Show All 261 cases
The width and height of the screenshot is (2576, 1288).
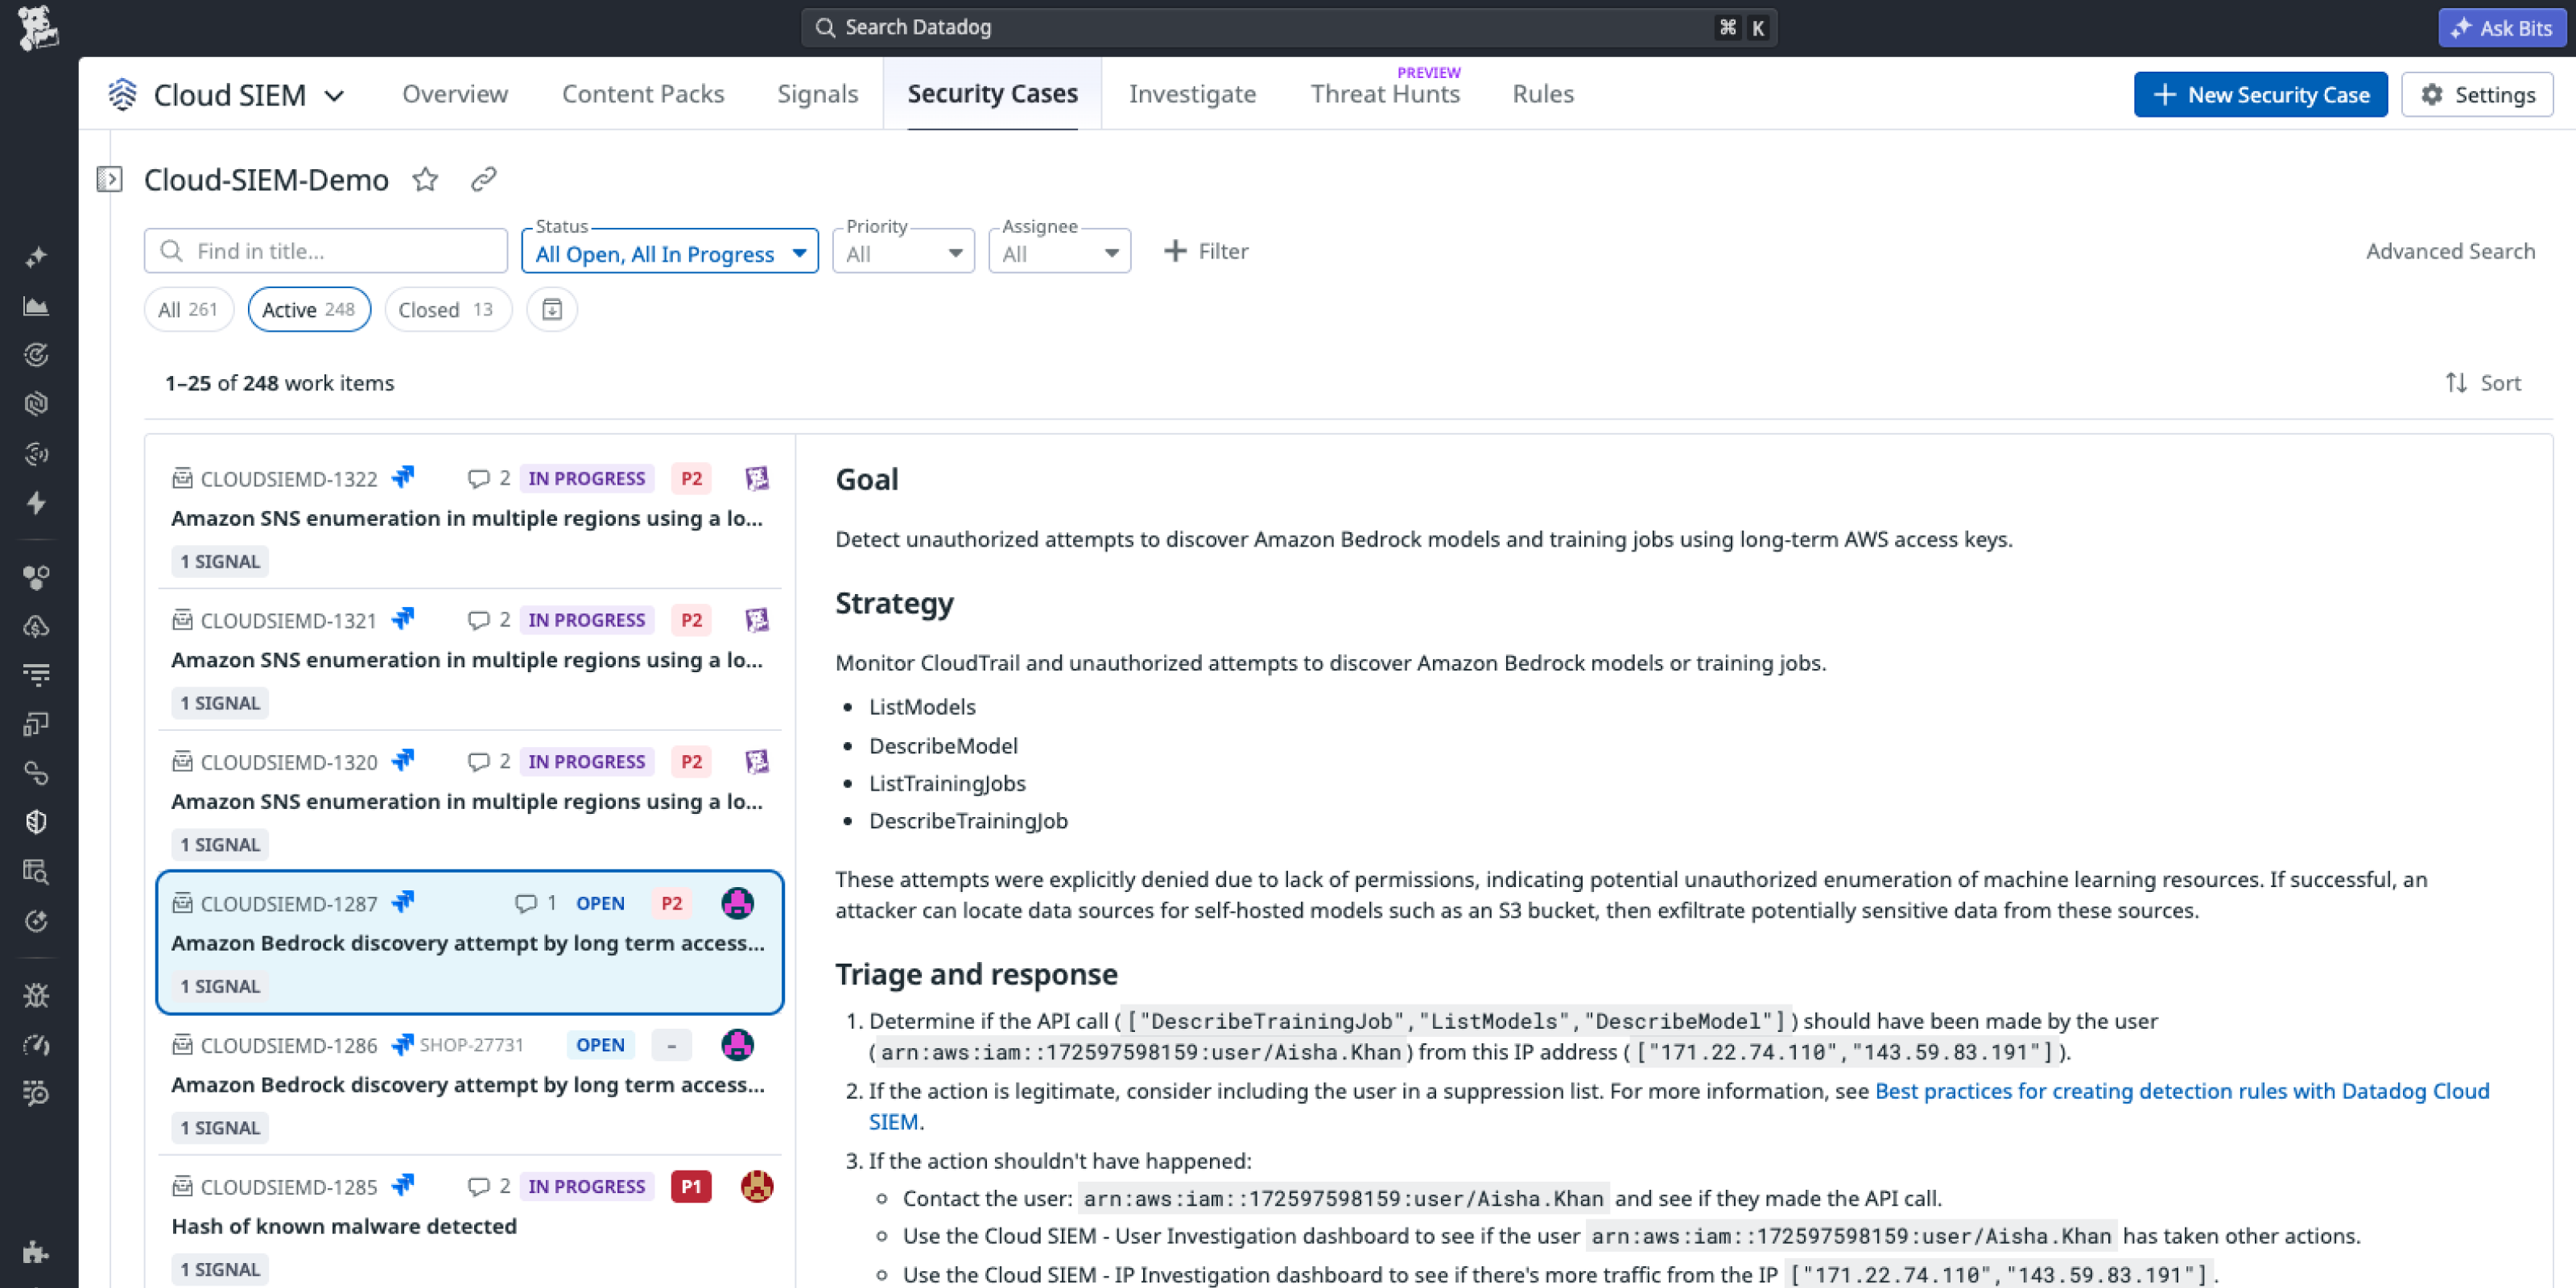click(x=188, y=310)
